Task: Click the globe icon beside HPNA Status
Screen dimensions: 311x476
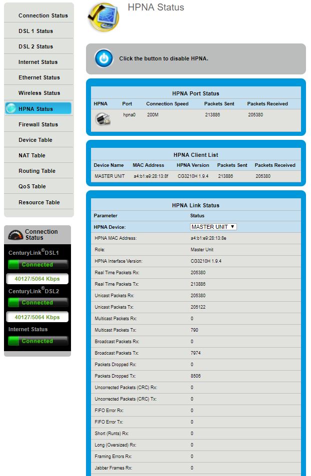Action: tap(11, 108)
